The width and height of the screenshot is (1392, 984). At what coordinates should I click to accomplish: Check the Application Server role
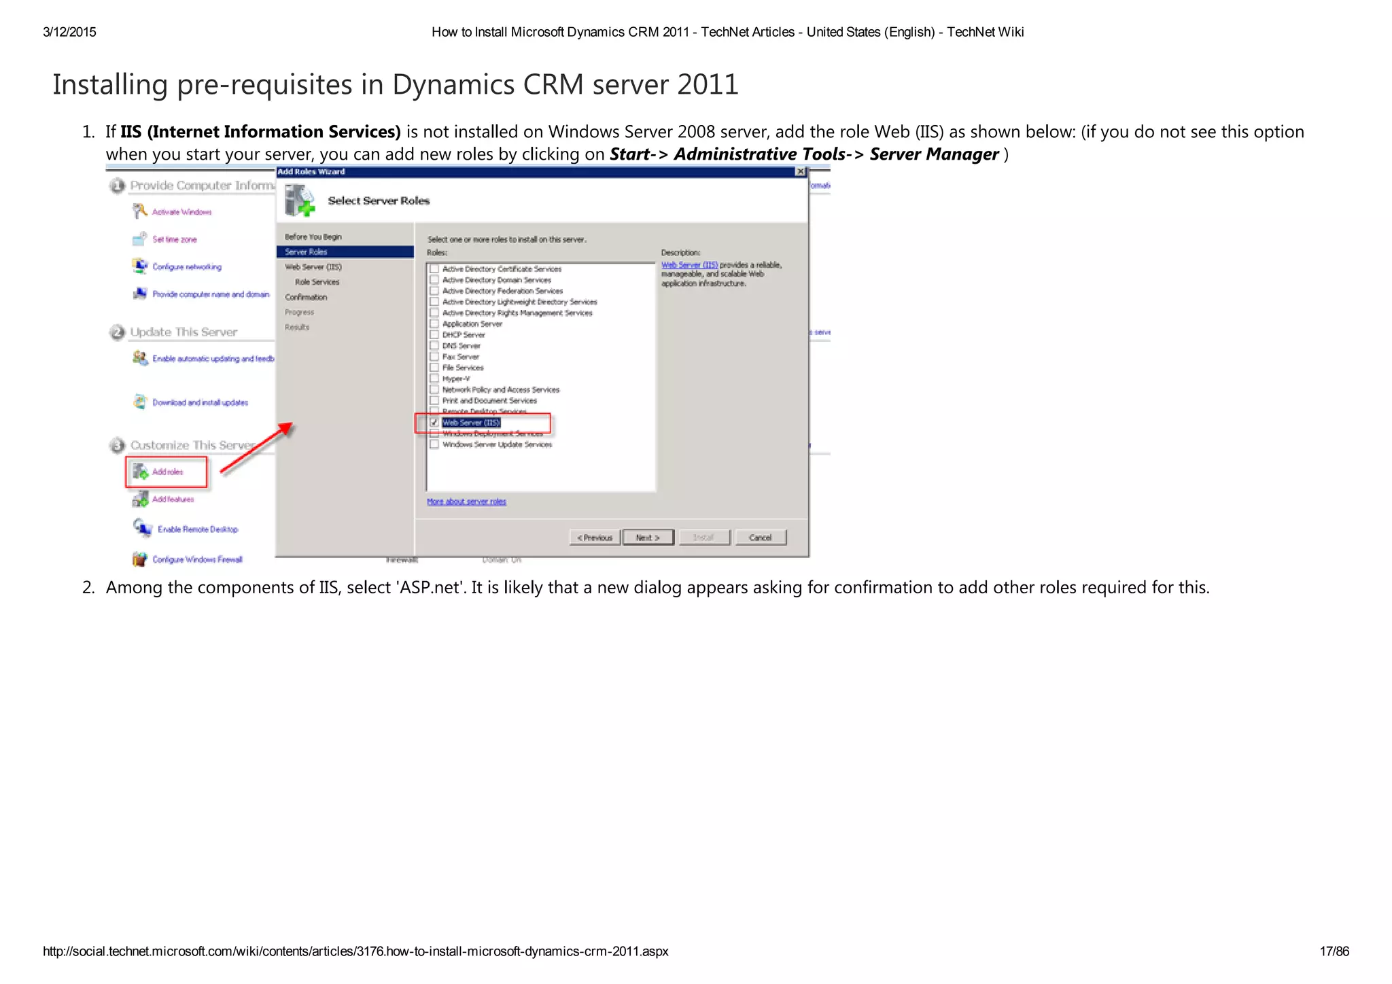click(x=434, y=323)
